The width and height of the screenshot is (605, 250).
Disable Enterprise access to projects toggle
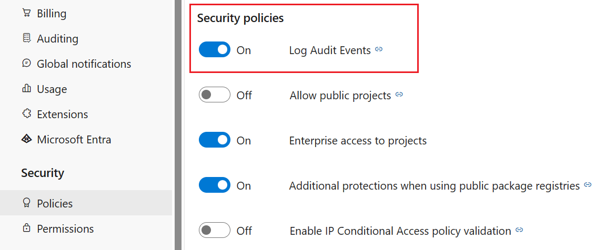[215, 140]
